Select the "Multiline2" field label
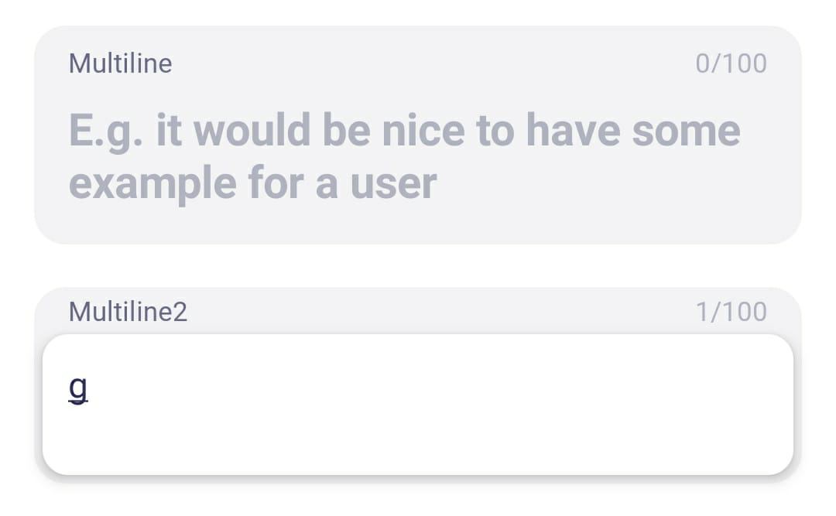 [128, 312]
